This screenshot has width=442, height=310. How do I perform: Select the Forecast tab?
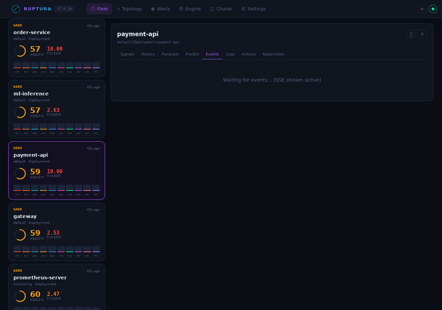pyautogui.click(x=170, y=54)
